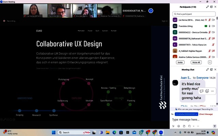The height and width of the screenshot is (136, 218).
Task: Click Franziska Uhing's green screen-share indicator
Action: click(206, 26)
